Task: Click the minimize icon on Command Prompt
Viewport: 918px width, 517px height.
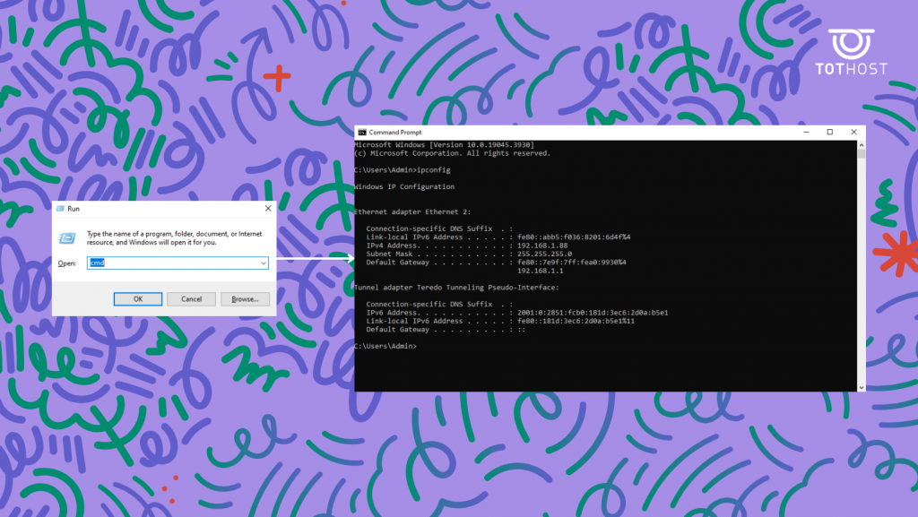Action: (805, 131)
